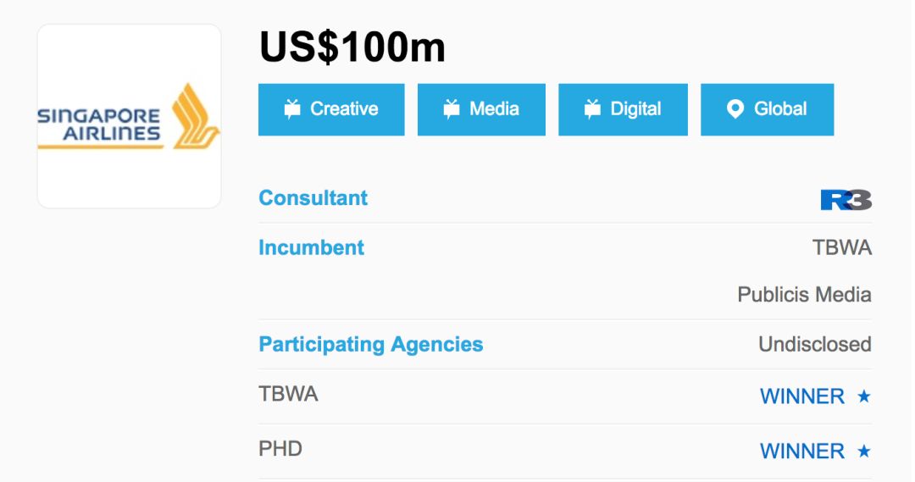Click the WINNER label in PHD row
This screenshot has width=915, height=482.
click(801, 451)
